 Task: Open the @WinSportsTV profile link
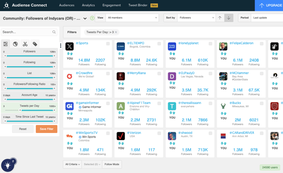pyautogui.click(x=87, y=133)
